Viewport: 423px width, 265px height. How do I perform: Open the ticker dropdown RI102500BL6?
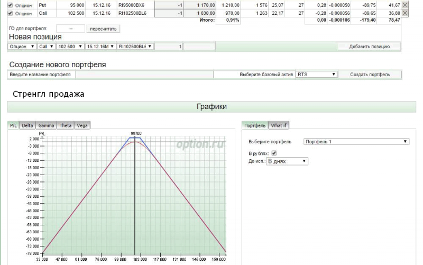tap(135, 47)
